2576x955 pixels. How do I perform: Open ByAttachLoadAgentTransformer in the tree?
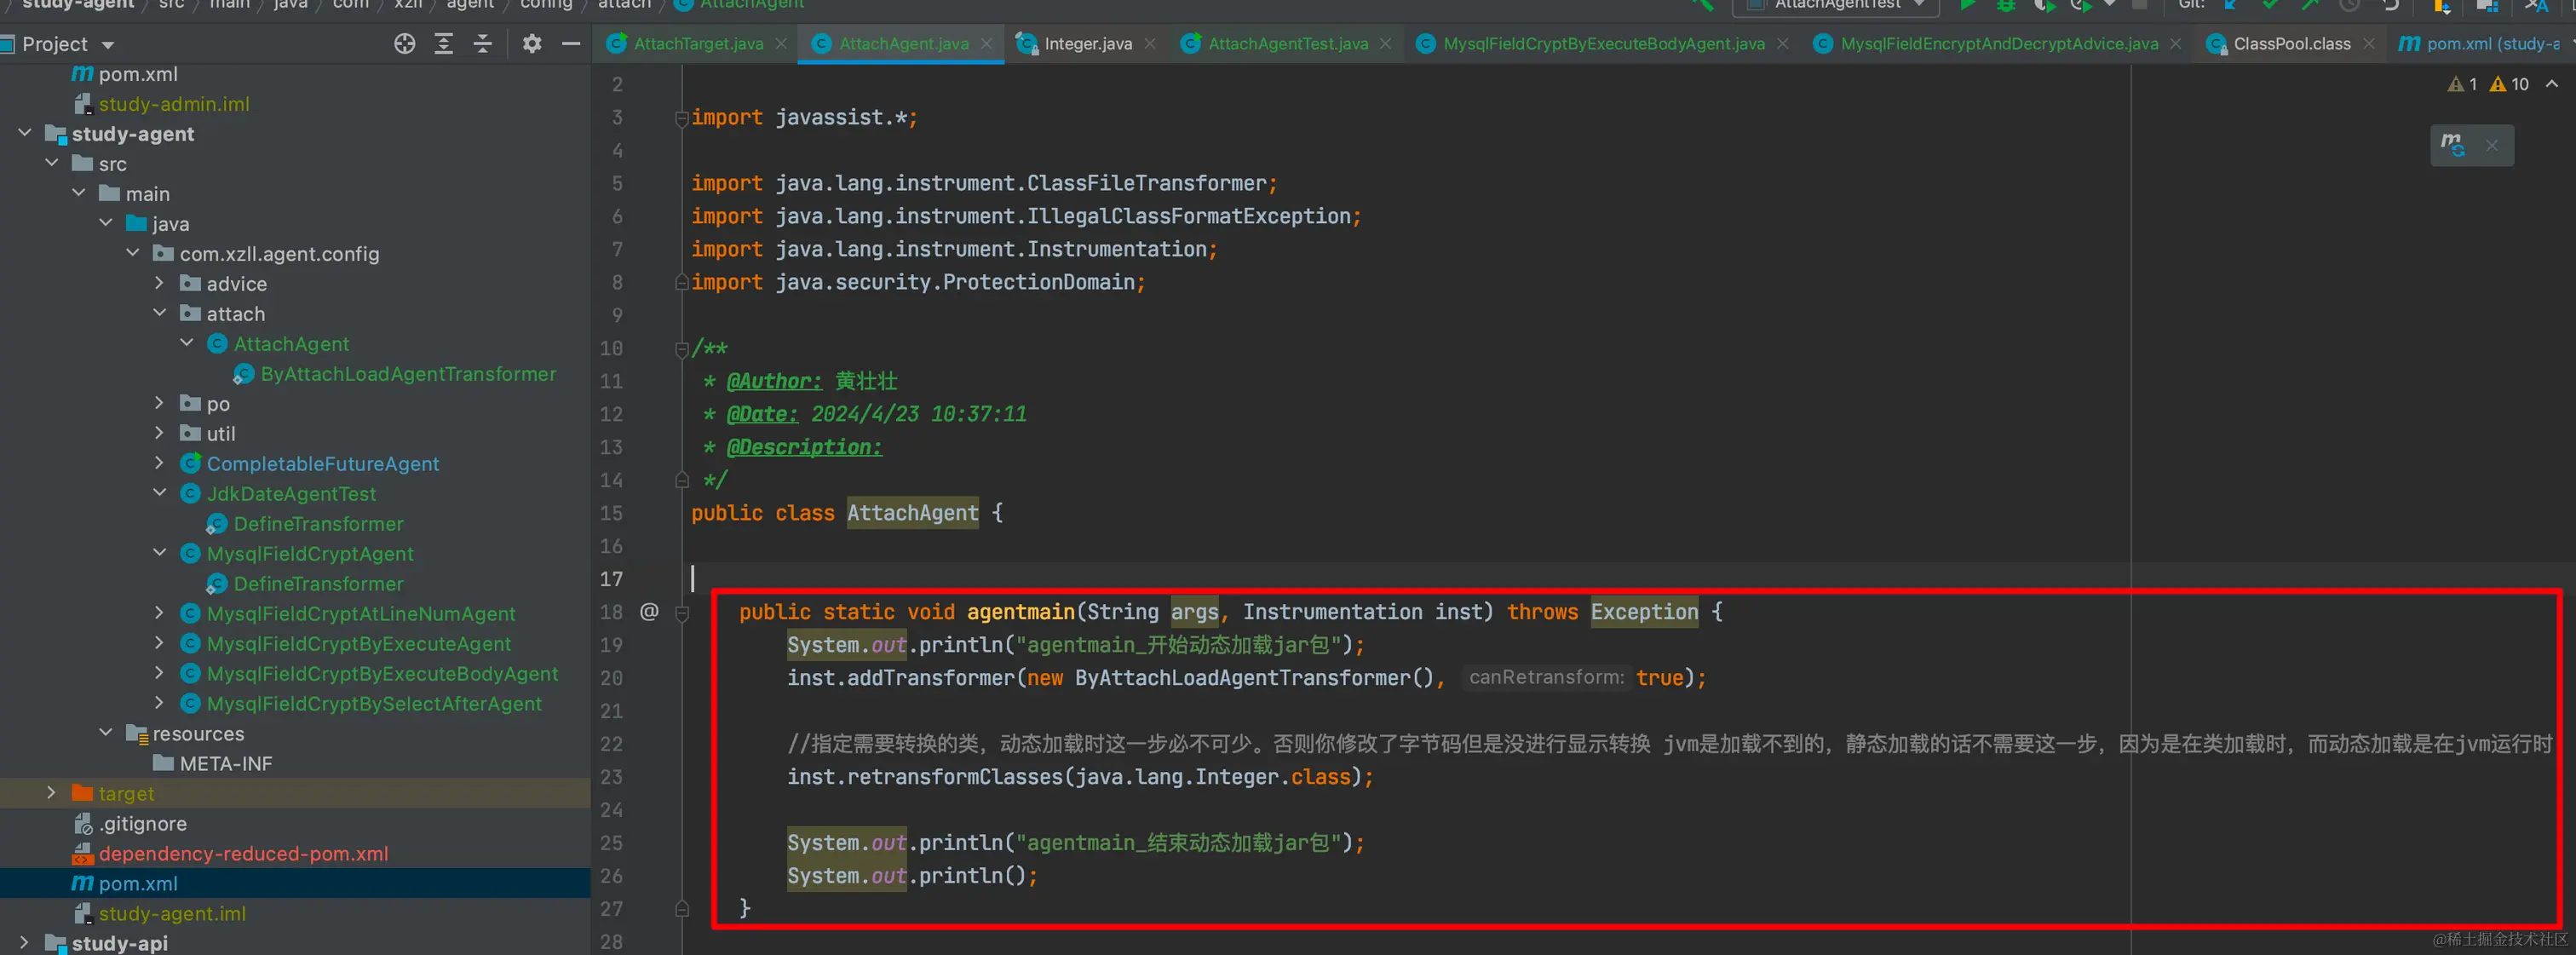pos(408,374)
